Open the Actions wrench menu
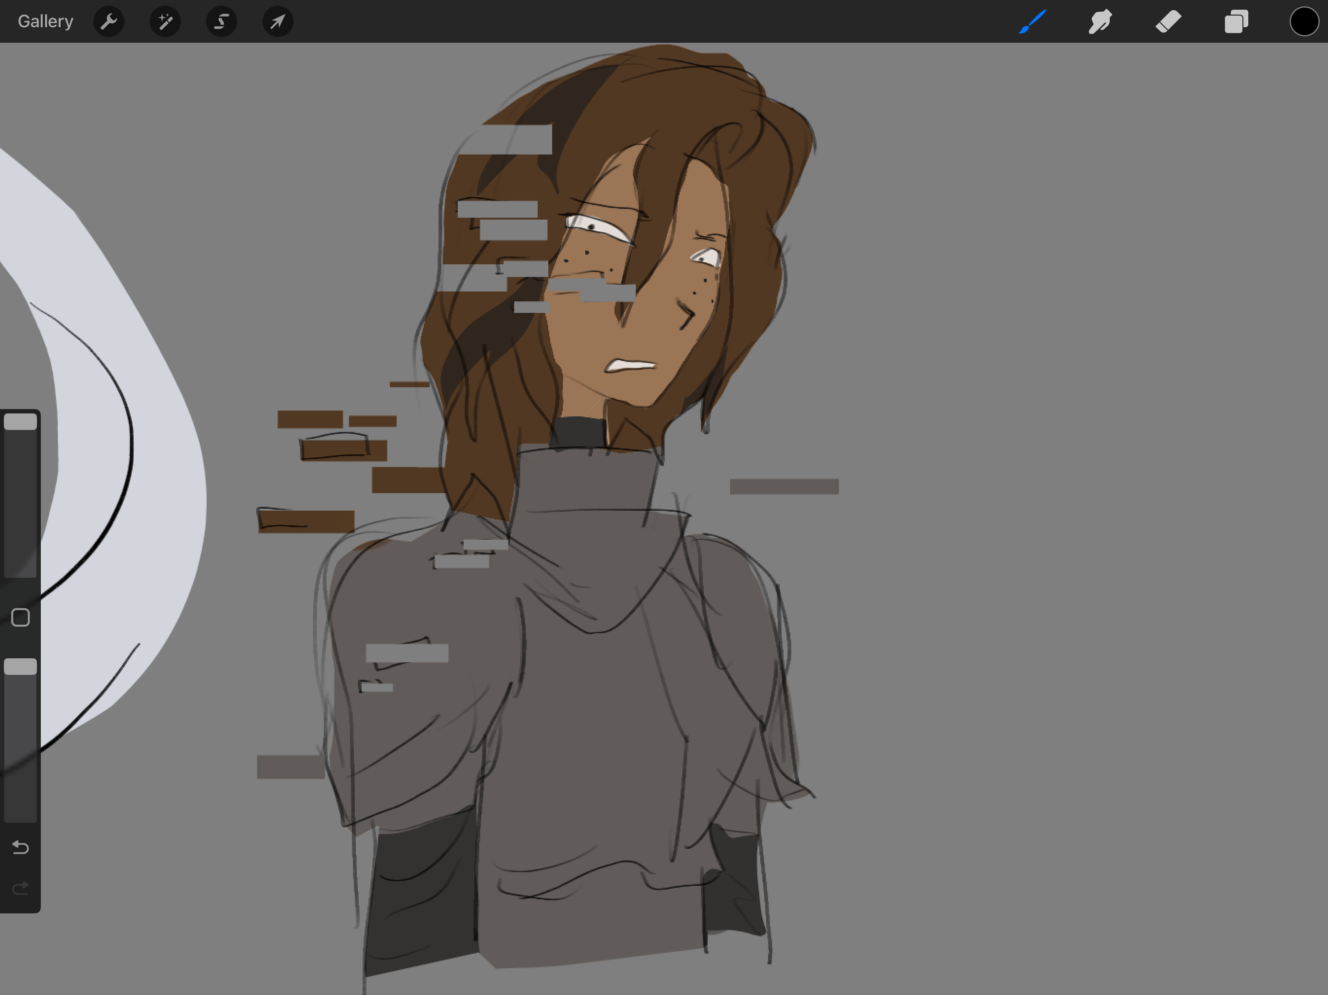Image resolution: width=1328 pixels, height=995 pixels. pyautogui.click(x=109, y=21)
